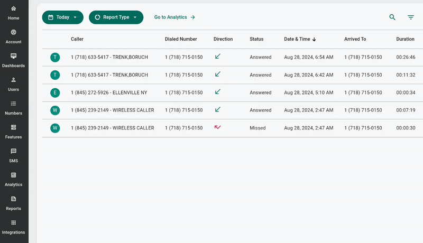Open the Today date range dropdown
The image size is (423, 243).
63,17
